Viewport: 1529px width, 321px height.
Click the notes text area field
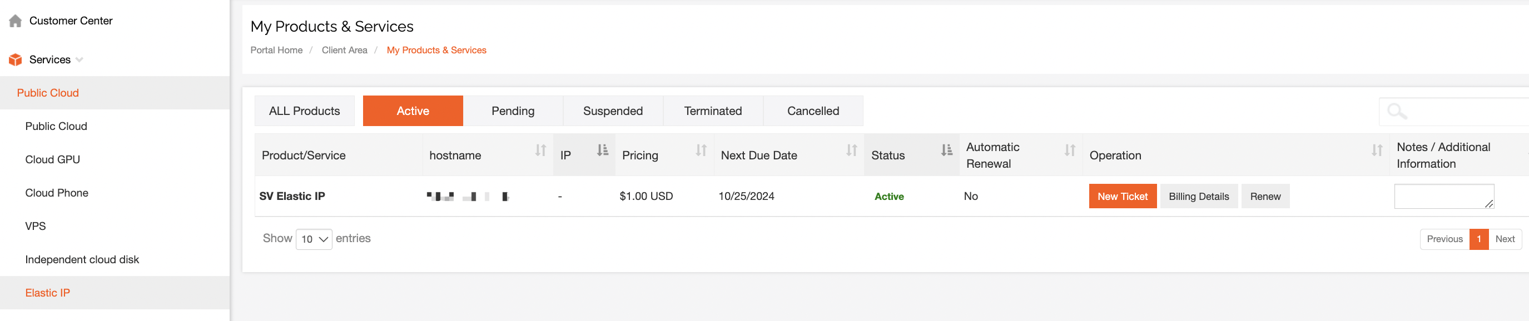1443,197
